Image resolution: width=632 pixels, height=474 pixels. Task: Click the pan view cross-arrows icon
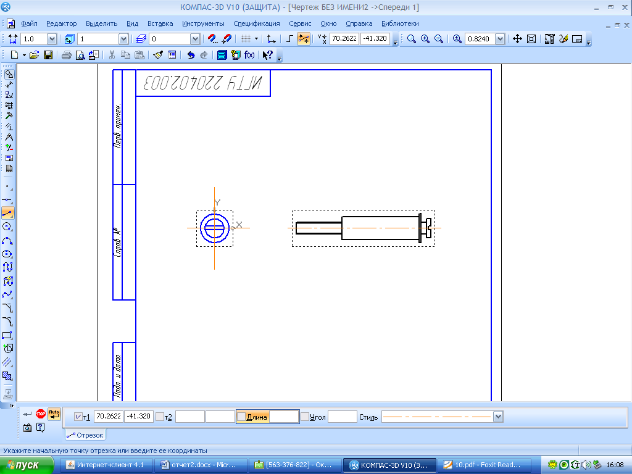pyautogui.click(x=517, y=39)
